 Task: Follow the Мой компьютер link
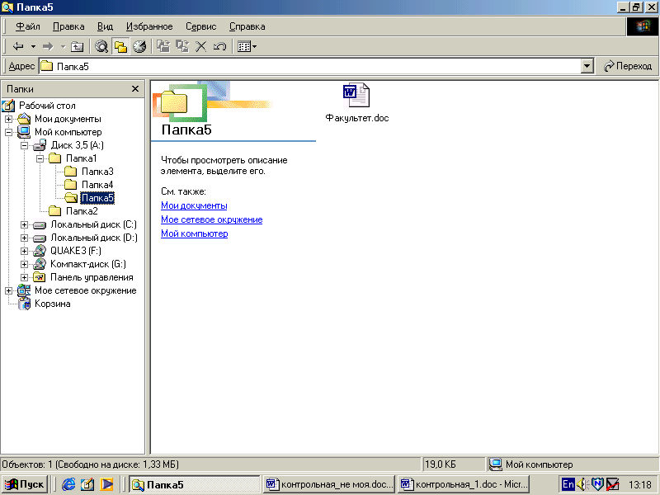pyautogui.click(x=195, y=233)
